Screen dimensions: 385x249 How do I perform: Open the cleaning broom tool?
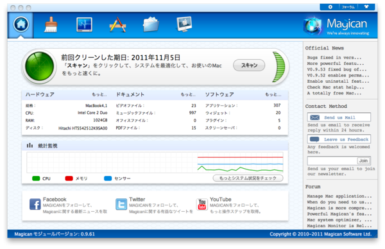pyautogui.click(x=51, y=24)
